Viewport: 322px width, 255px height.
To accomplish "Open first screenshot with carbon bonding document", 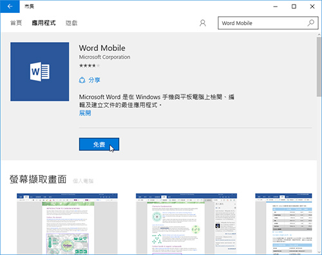I will 67,224.
